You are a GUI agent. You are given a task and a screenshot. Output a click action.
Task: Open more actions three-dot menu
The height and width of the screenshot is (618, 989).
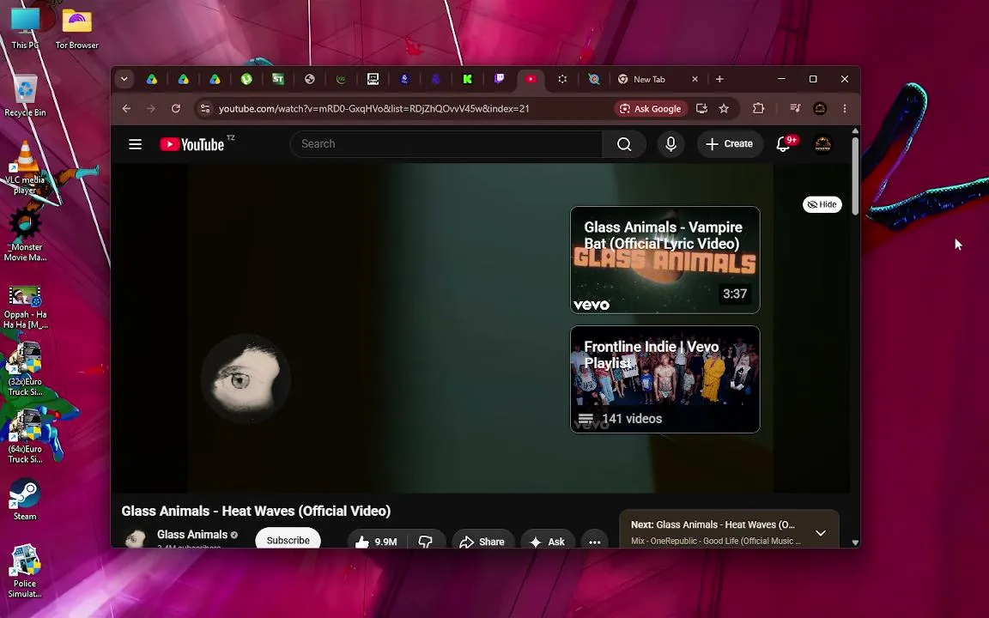(x=594, y=542)
